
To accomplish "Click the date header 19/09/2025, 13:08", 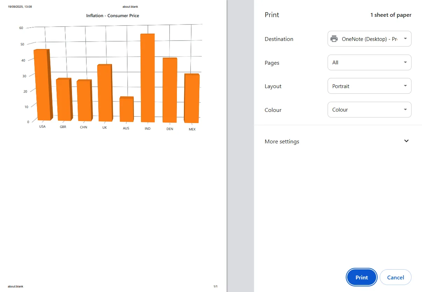I will coord(20,7).
